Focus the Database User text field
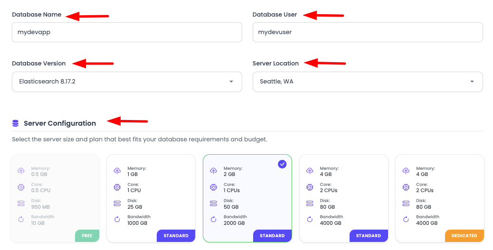The height and width of the screenshot is (250, 493). (367, 32)
